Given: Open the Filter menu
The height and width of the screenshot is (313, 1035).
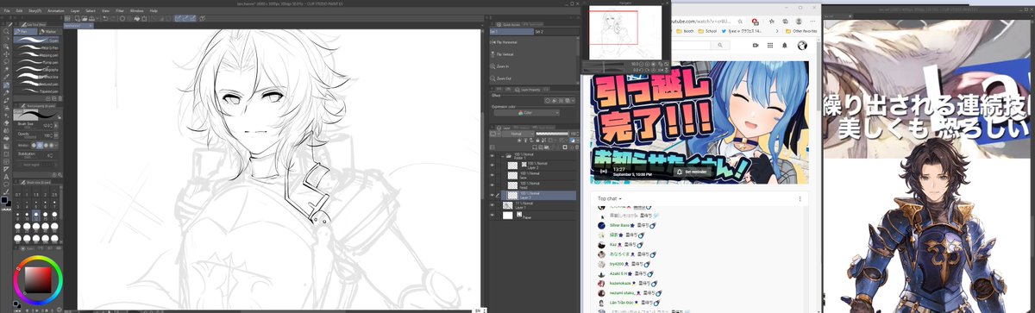Looking at the screenshot, I should coord(120,10).
